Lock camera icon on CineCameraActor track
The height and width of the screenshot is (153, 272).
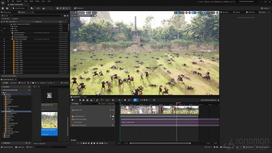tap(113, 116)
